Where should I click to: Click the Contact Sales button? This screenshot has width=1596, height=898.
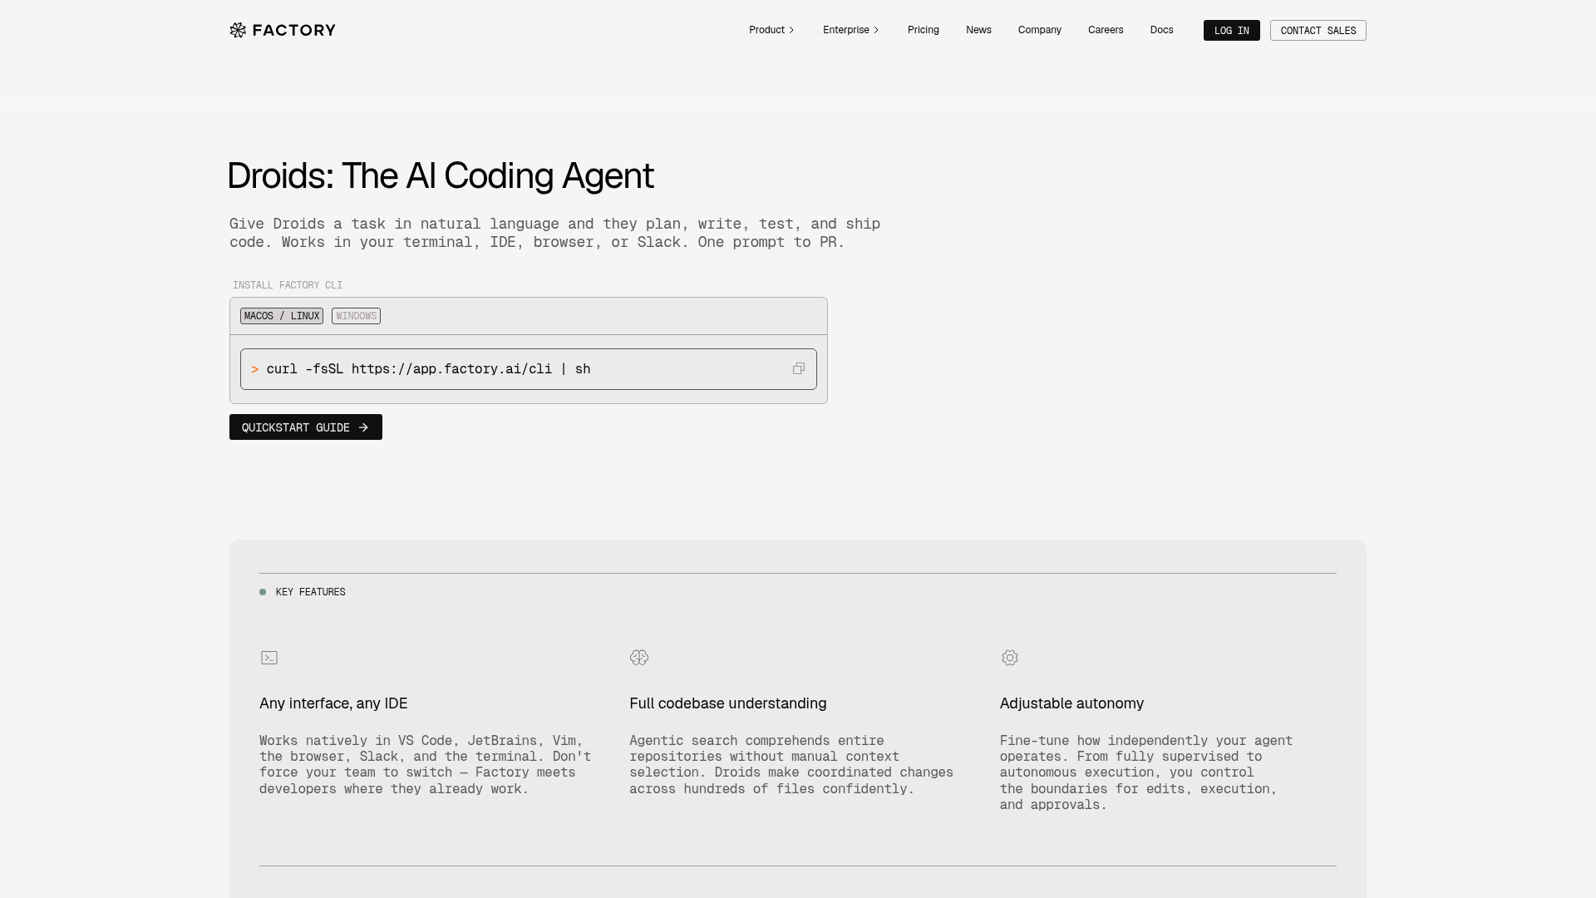tap(1318, 31)
